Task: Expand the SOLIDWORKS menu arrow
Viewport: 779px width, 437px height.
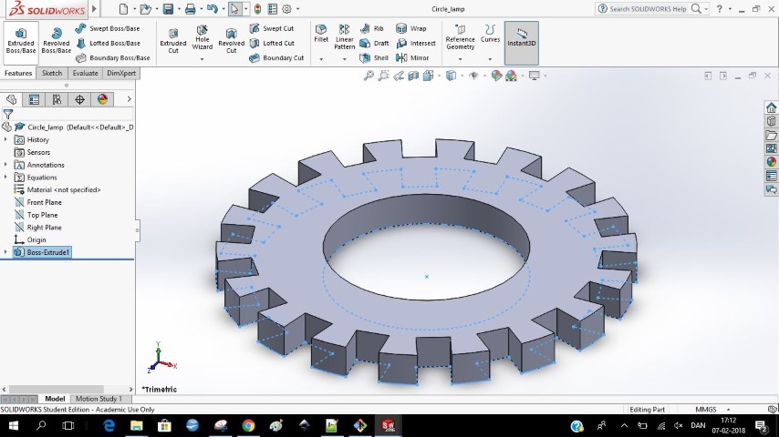Action: 94,9
